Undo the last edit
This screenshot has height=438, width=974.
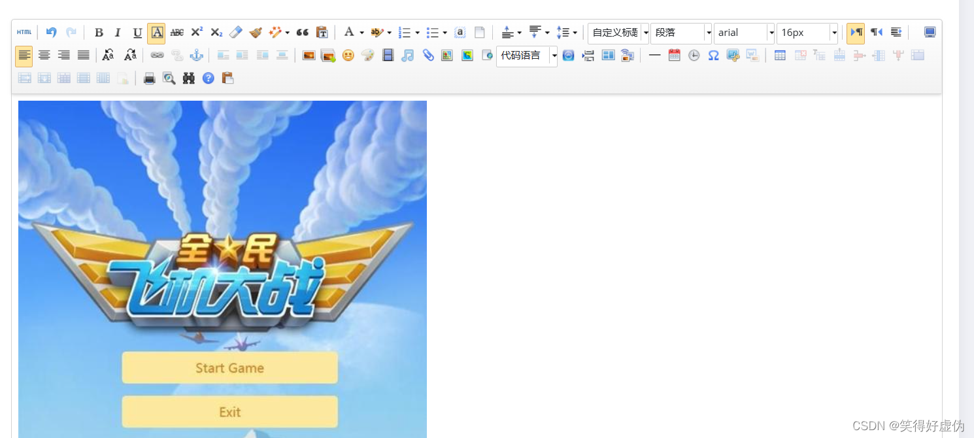pyautogui.click(x=52, y=33)
